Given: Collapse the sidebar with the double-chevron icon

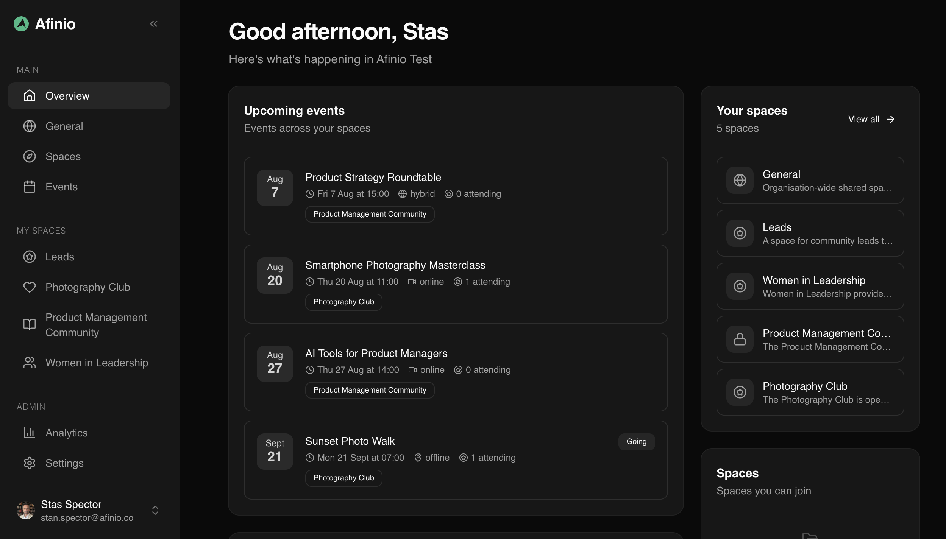Looking at the screenshot, I should pos(153,24).
